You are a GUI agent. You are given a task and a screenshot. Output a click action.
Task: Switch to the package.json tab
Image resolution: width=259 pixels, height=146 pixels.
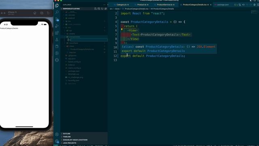(223, 4)
